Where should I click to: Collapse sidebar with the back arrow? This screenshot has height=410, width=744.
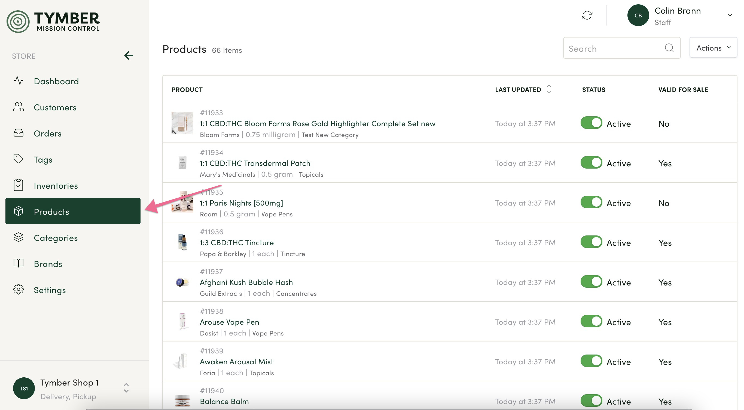[x=129, y=55]
